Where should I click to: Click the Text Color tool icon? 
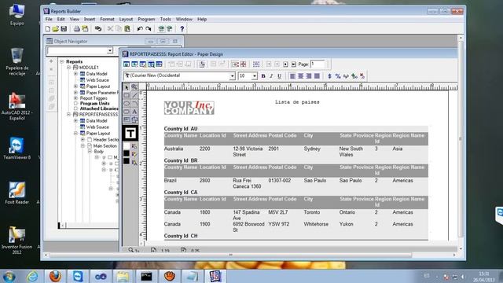click(x=134, y=163)
